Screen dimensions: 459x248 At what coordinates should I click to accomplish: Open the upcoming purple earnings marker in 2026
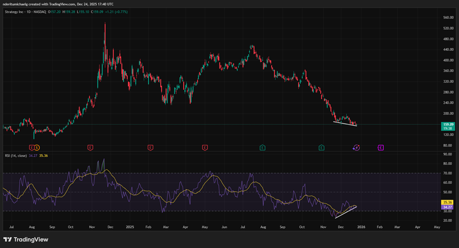[x=380, y=147]
